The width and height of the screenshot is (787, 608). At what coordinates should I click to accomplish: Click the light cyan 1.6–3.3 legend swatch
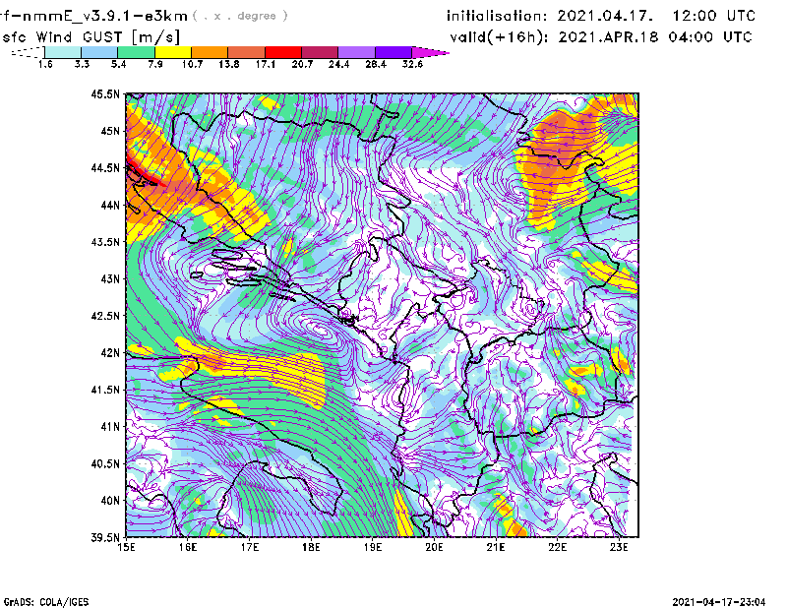coord(63,52)
